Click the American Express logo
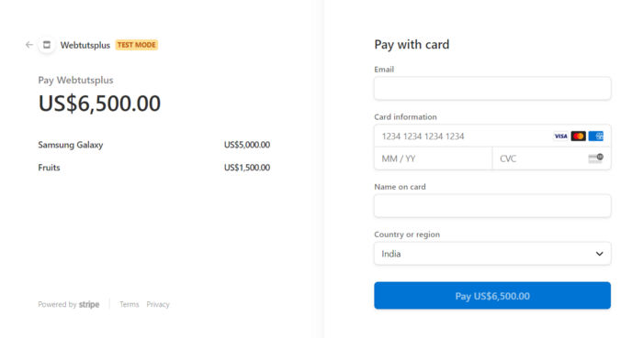Viewport: 643px width, 338px height. (596, 136)
